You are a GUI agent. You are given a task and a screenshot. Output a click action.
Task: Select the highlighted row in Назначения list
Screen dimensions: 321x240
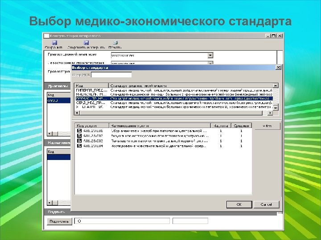click(59, 157)
